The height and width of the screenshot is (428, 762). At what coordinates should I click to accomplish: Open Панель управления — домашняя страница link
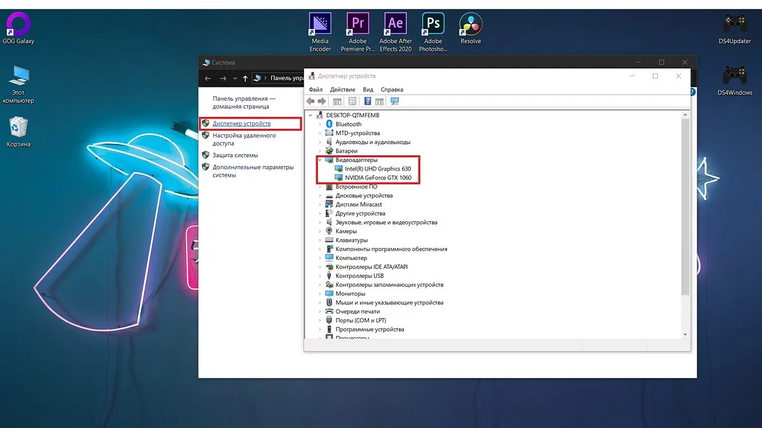pos(244,103)
